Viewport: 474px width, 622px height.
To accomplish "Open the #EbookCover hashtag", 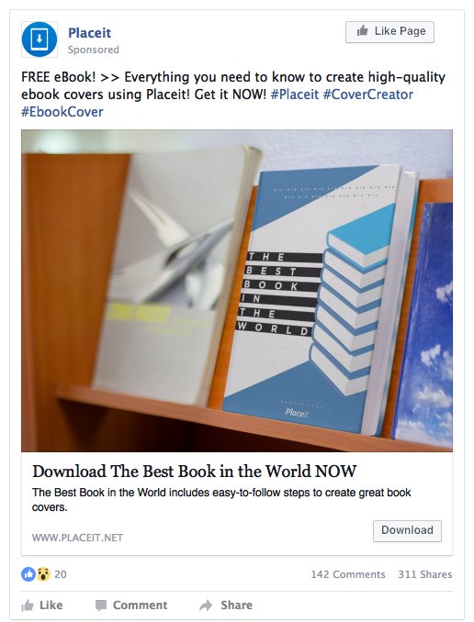I will point(62,112).
